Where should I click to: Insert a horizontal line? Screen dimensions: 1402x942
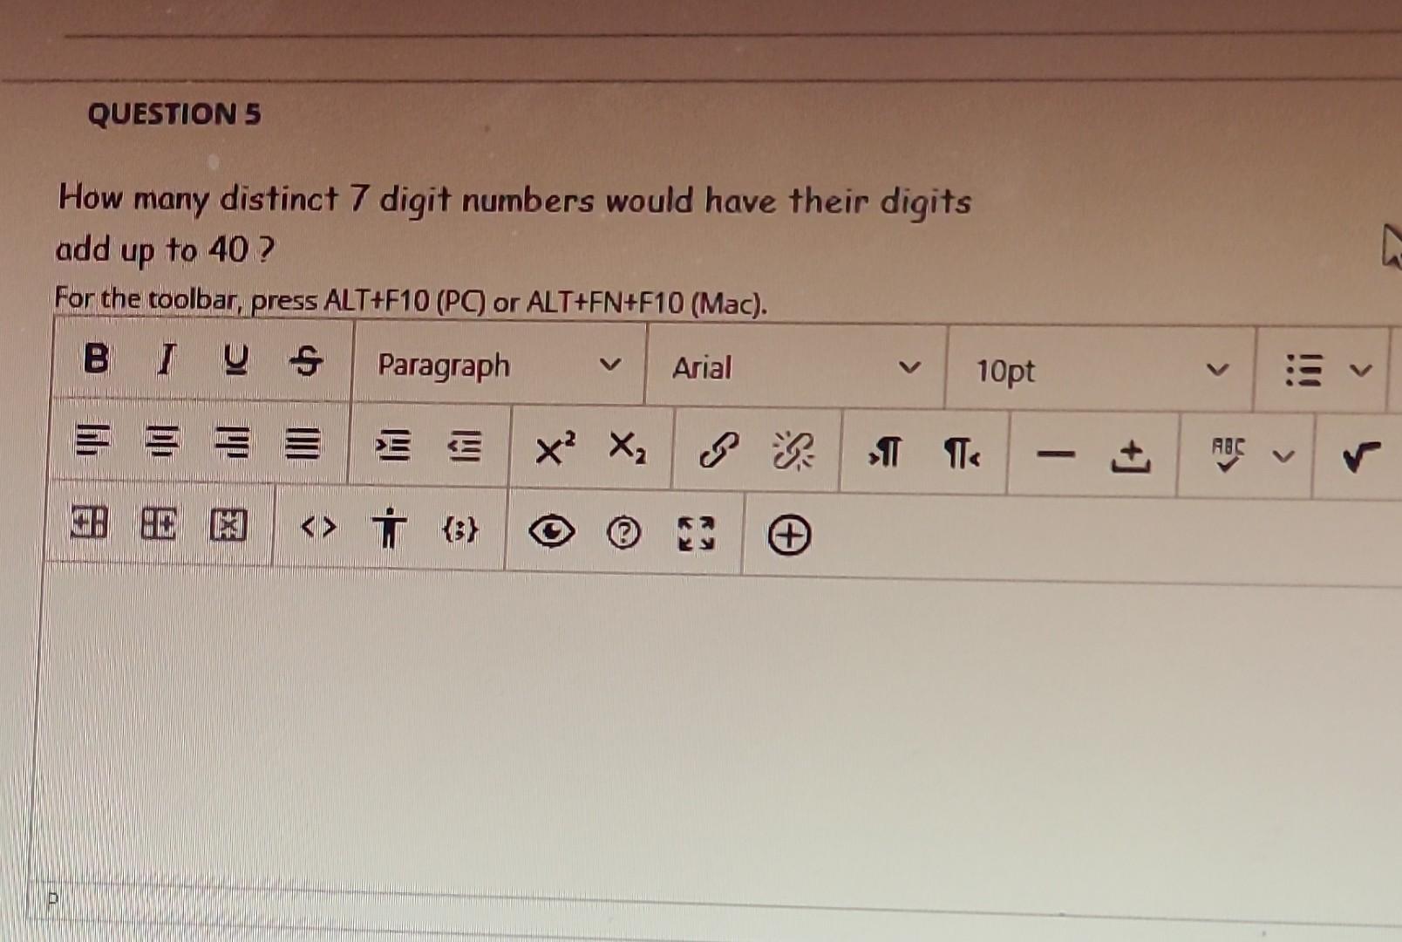1056,454
